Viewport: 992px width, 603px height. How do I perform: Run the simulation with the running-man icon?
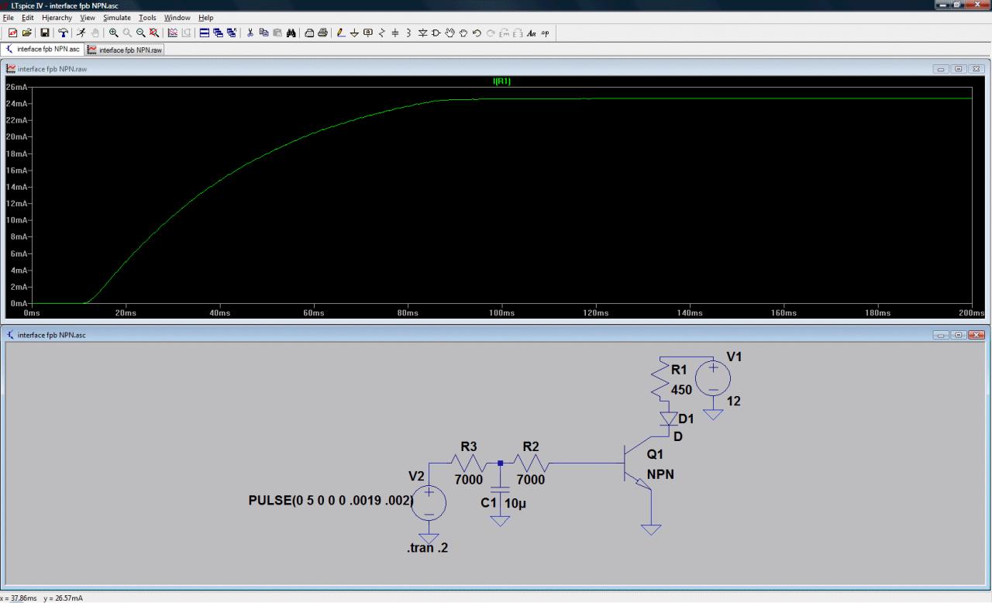(82, 33)
